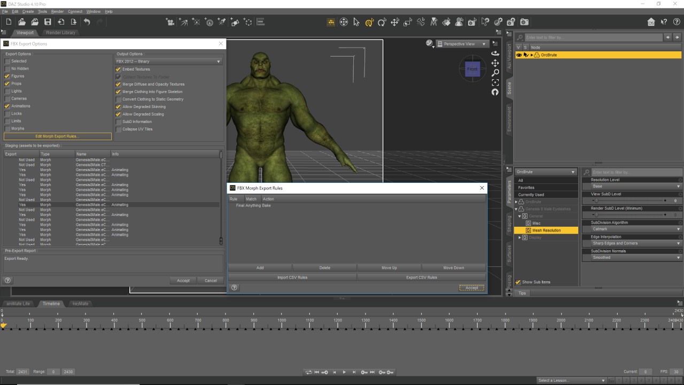This screenshot has height=385, width=684.
Task: Play the animation in the timeline
Action: [344, 372]
